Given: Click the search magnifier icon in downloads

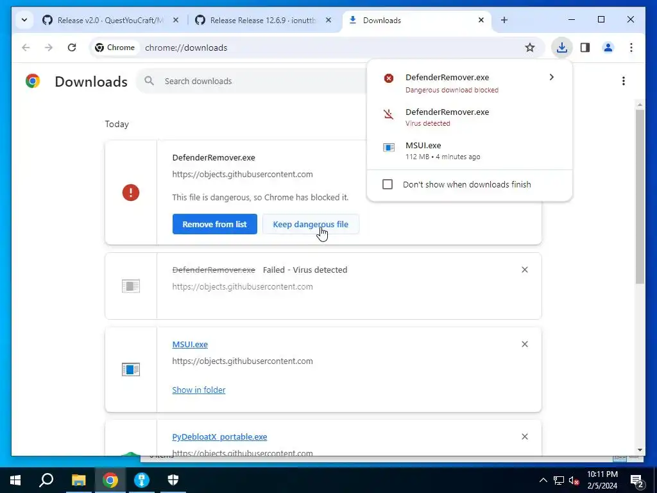Looking at the screenshot, I should [149, 80].
